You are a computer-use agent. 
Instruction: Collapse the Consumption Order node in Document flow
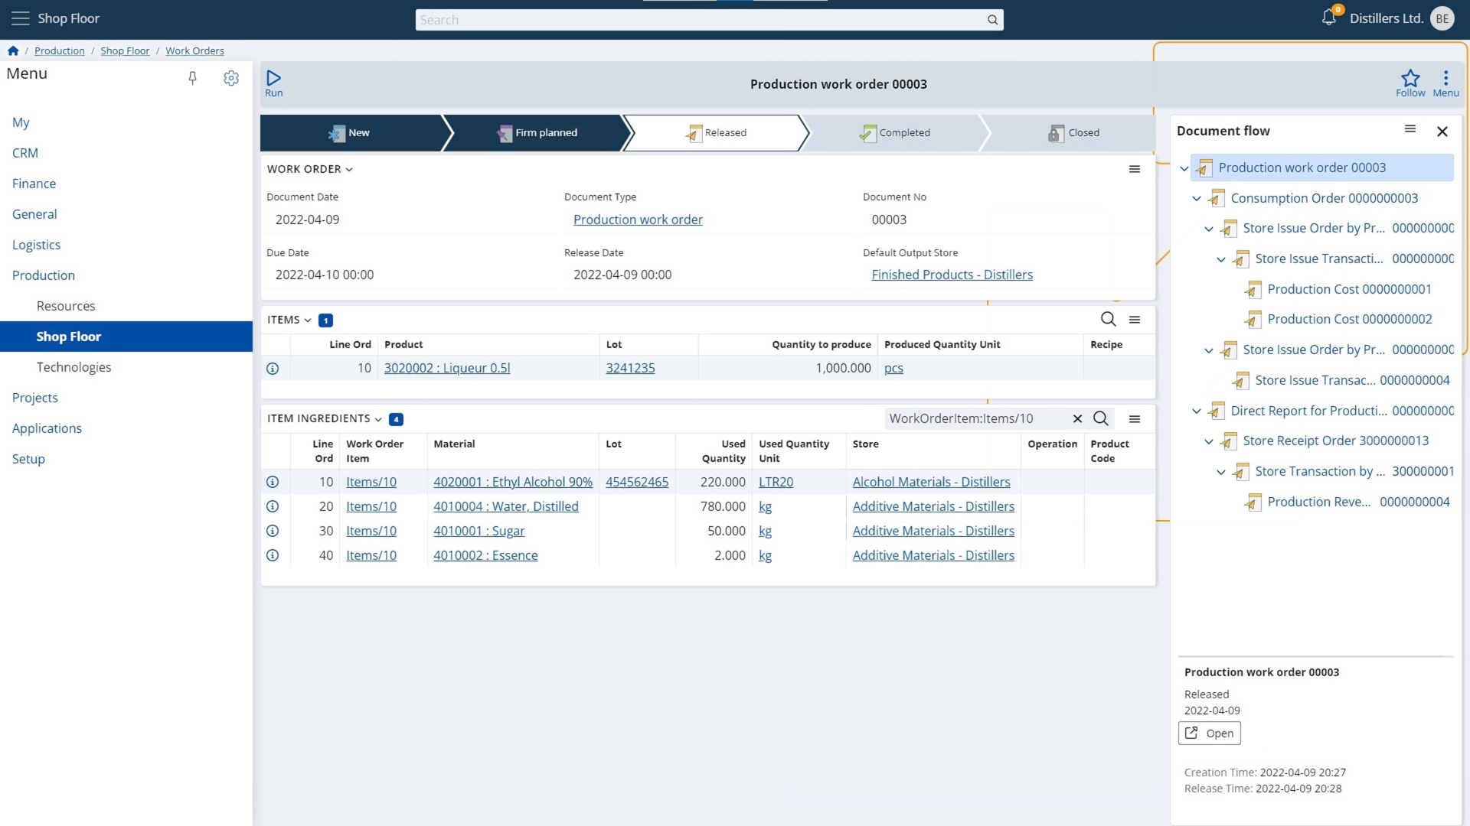tap(1197, 198)
